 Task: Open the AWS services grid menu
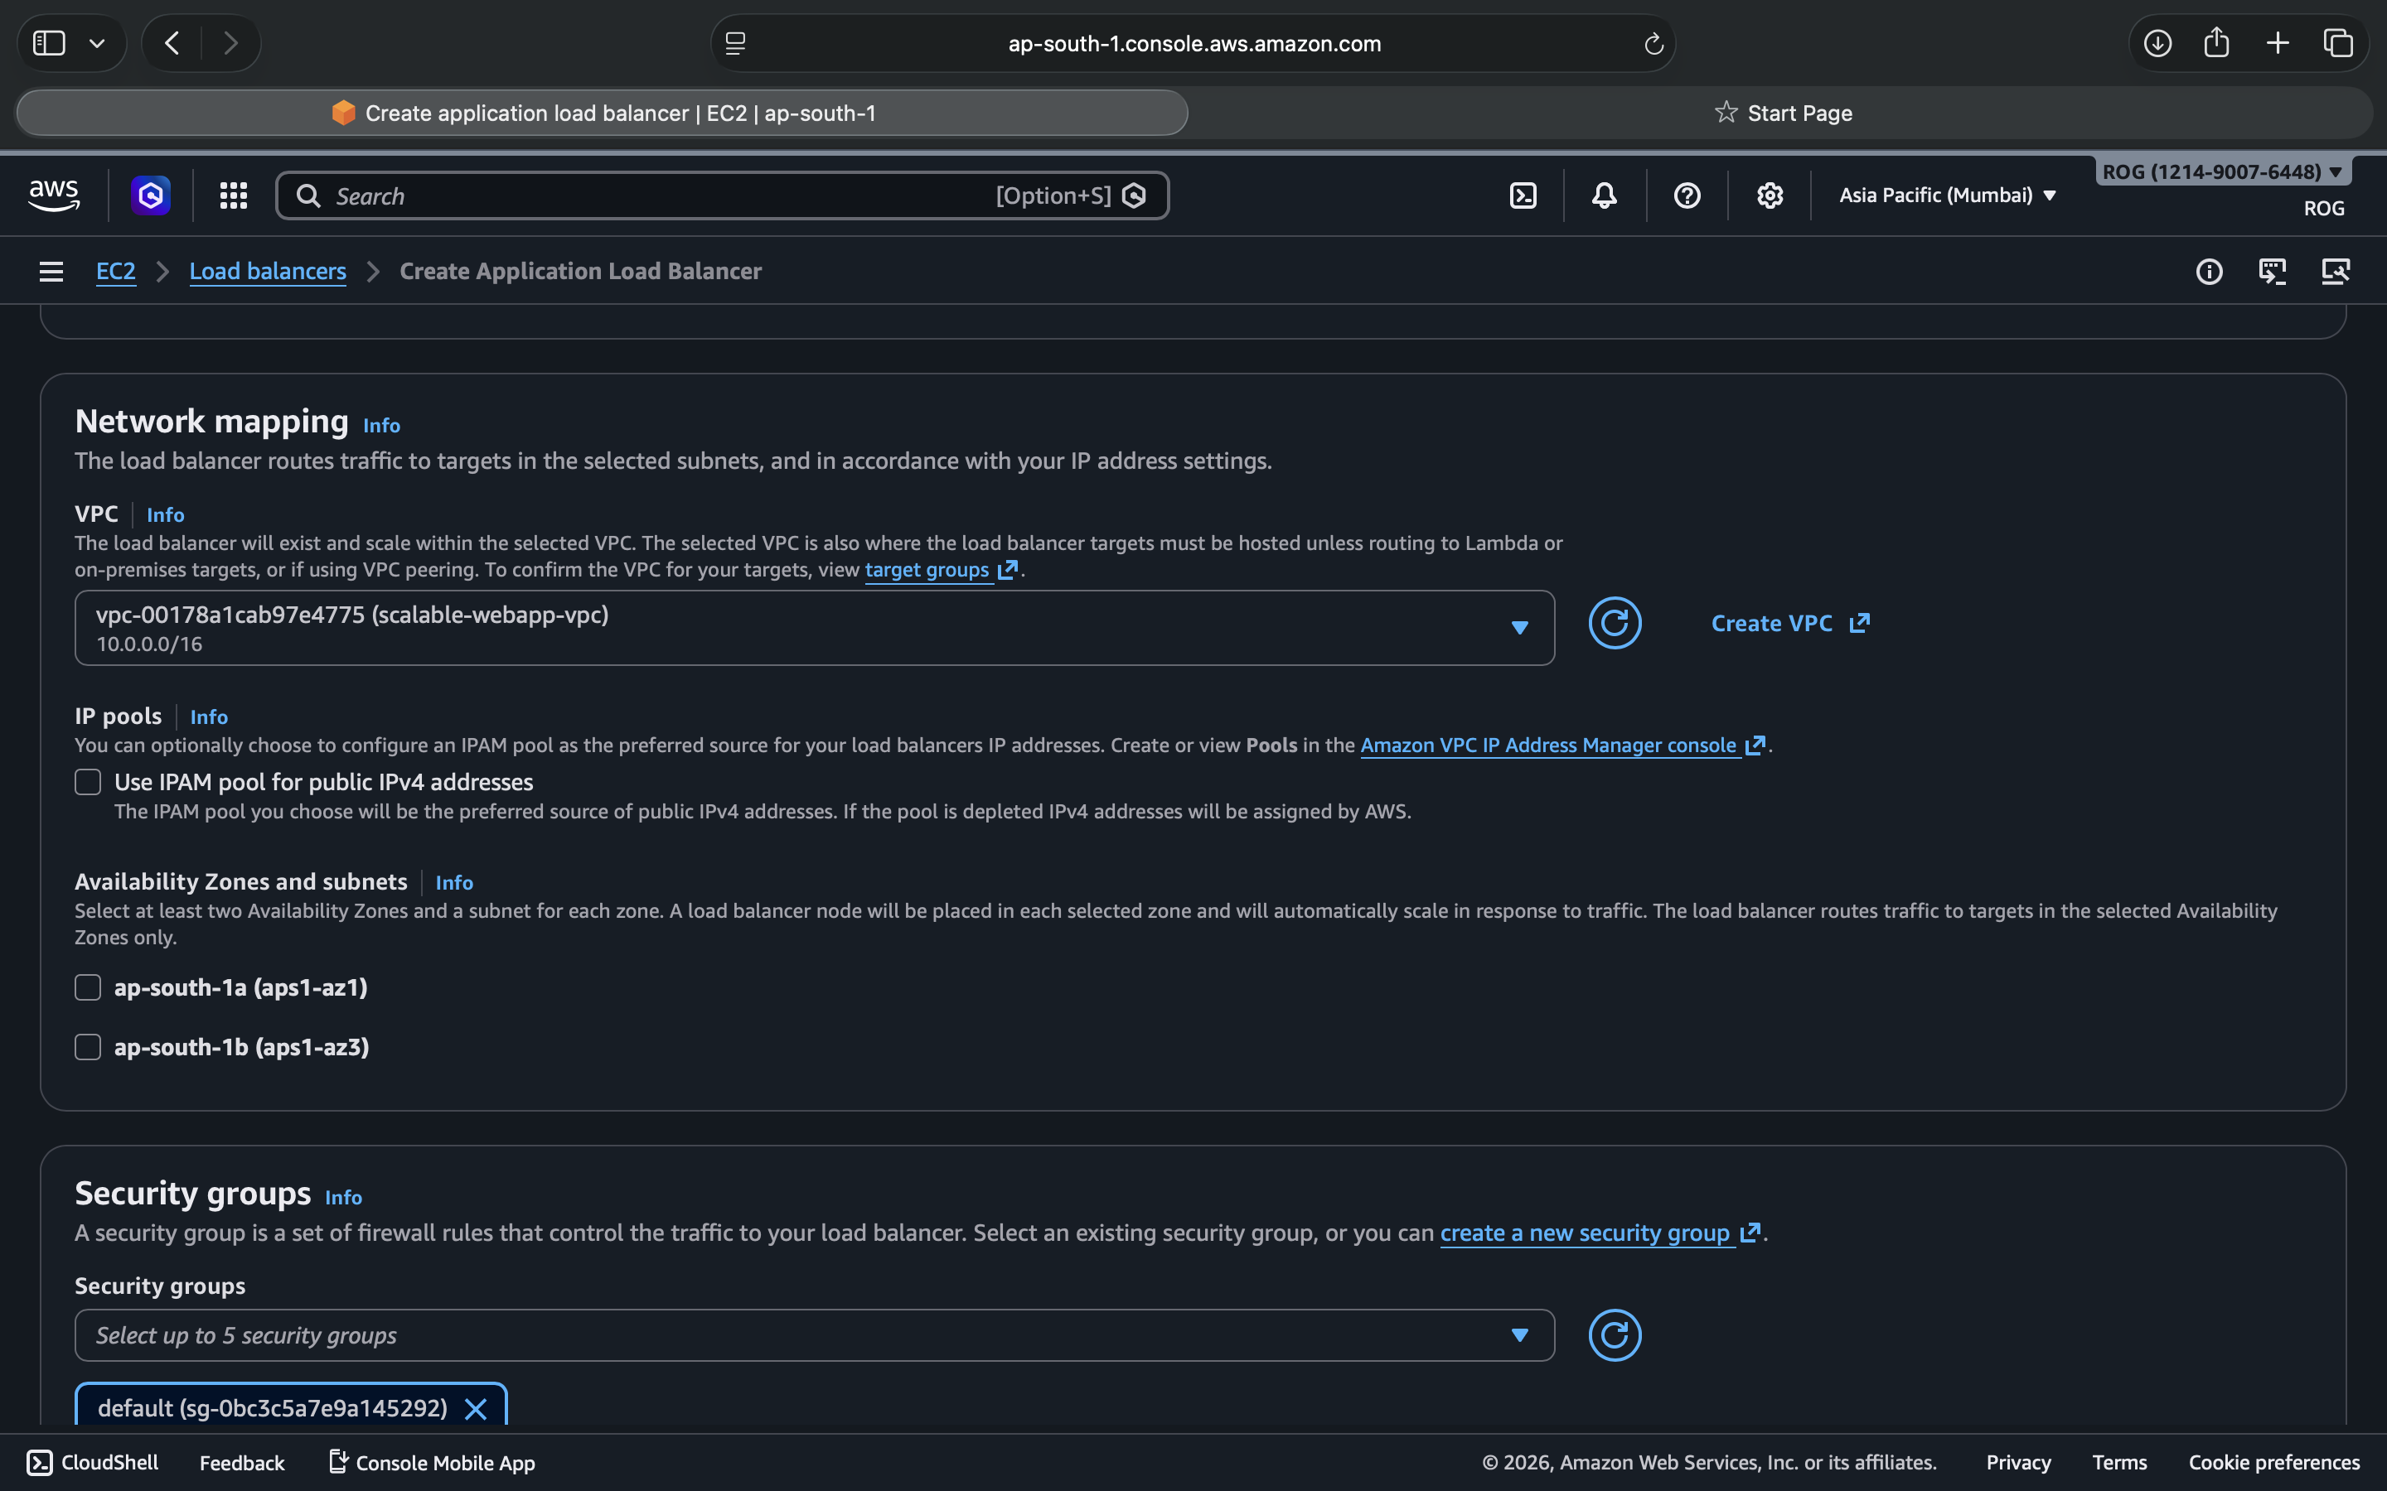pyautogui.click(x=233, y=195)
